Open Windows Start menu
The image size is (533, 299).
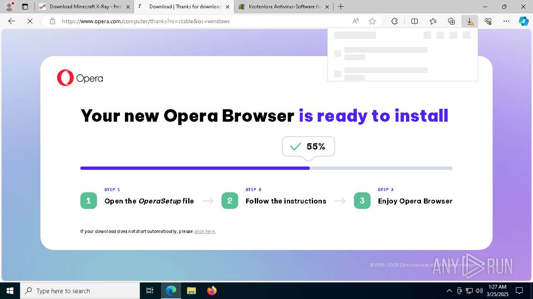10,291
